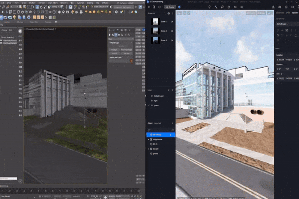Click the Perspective viewport label in 3ds Max
299x199 pixels.
coord(31,29)
